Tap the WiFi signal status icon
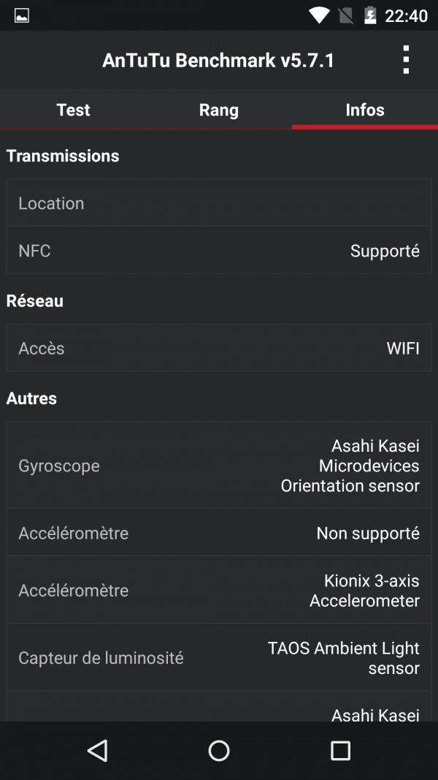The width and height of the screenshot is (438, 780). 319,15
